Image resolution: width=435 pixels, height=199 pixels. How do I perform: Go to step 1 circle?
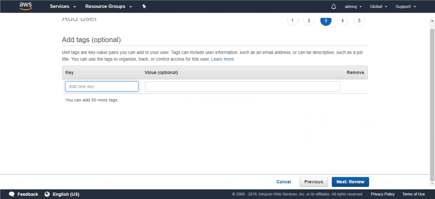(292, 20)
